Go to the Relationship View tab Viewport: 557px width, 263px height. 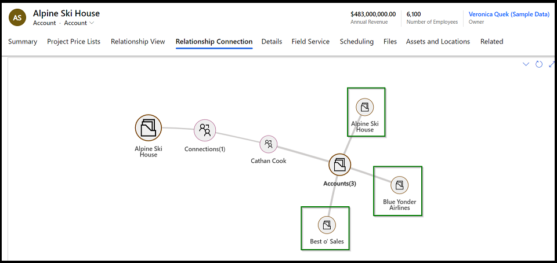(x=138, y=42)
